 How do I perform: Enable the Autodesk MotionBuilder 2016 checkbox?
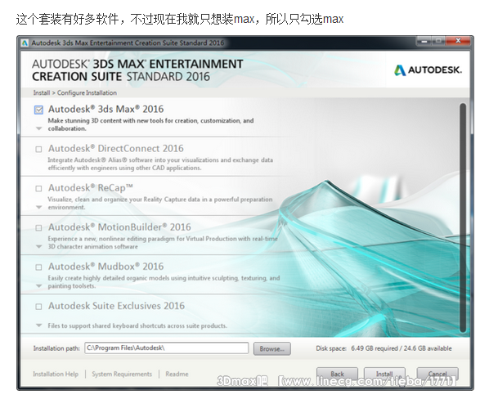tap(38, 228)
